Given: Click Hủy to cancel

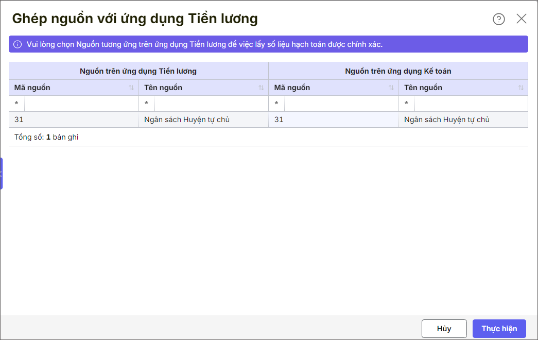Looking at the screenshot, I should (444, 329).
